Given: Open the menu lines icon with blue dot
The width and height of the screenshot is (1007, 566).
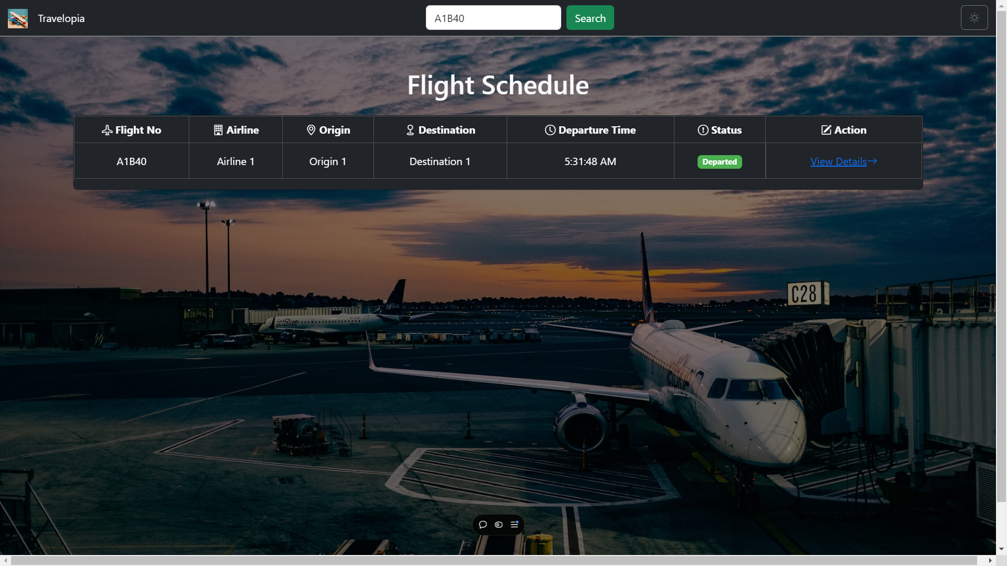Looking at the screenshot, I should point(515,524).
